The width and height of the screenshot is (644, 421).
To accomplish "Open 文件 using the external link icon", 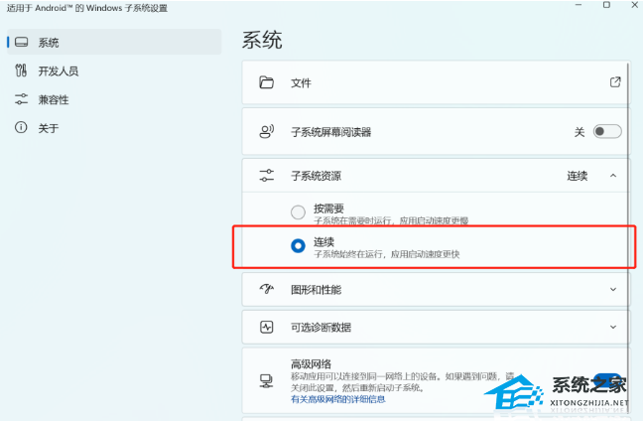I will [615, 82].
